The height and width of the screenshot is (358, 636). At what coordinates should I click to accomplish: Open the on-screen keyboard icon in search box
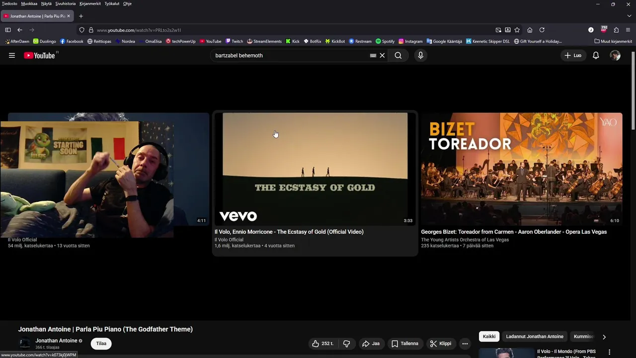point(373,56)
